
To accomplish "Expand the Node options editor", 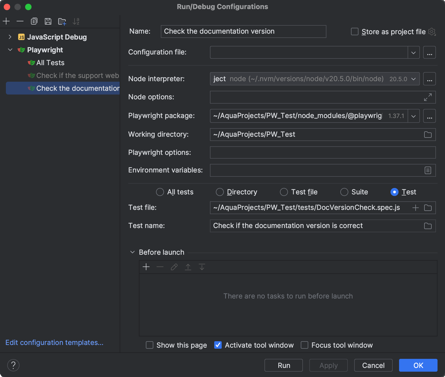I will click(x=428, y=97).
